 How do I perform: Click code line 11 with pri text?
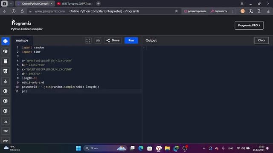coord(24,91)
